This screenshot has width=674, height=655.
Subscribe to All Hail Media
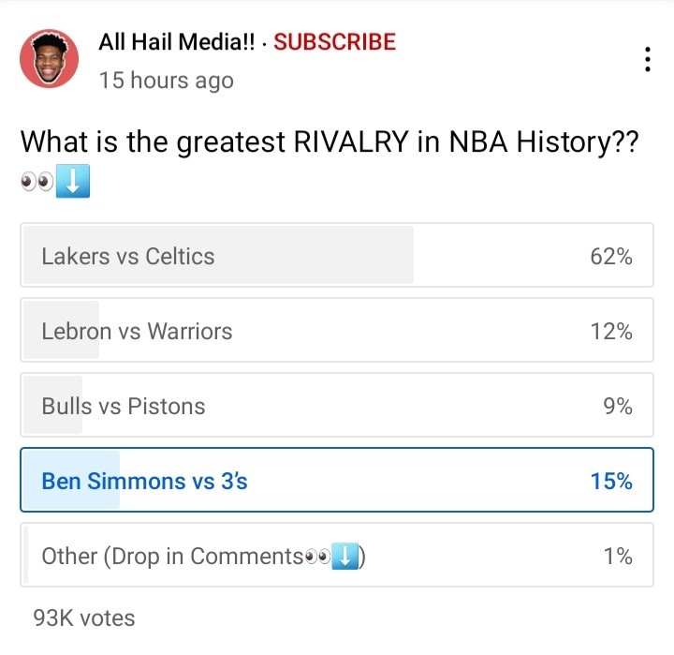tap(334, 42)
